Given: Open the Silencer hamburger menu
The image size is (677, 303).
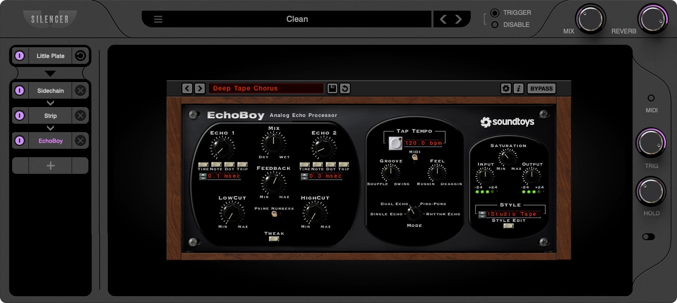Looking at the screenshot, I should [x=158, y=19].
